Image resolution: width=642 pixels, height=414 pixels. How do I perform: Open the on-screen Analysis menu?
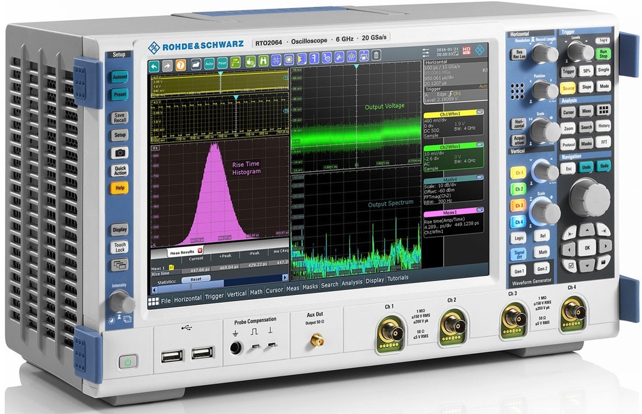coord(352,282)
